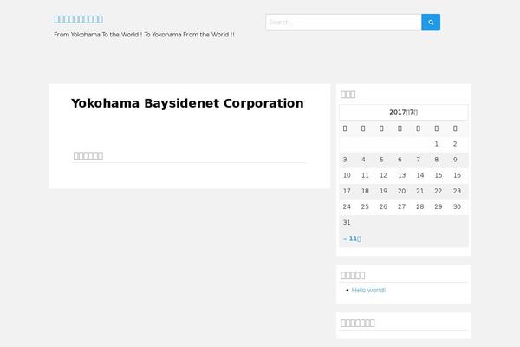Select calendar day 10

click(x=347, y=175)
